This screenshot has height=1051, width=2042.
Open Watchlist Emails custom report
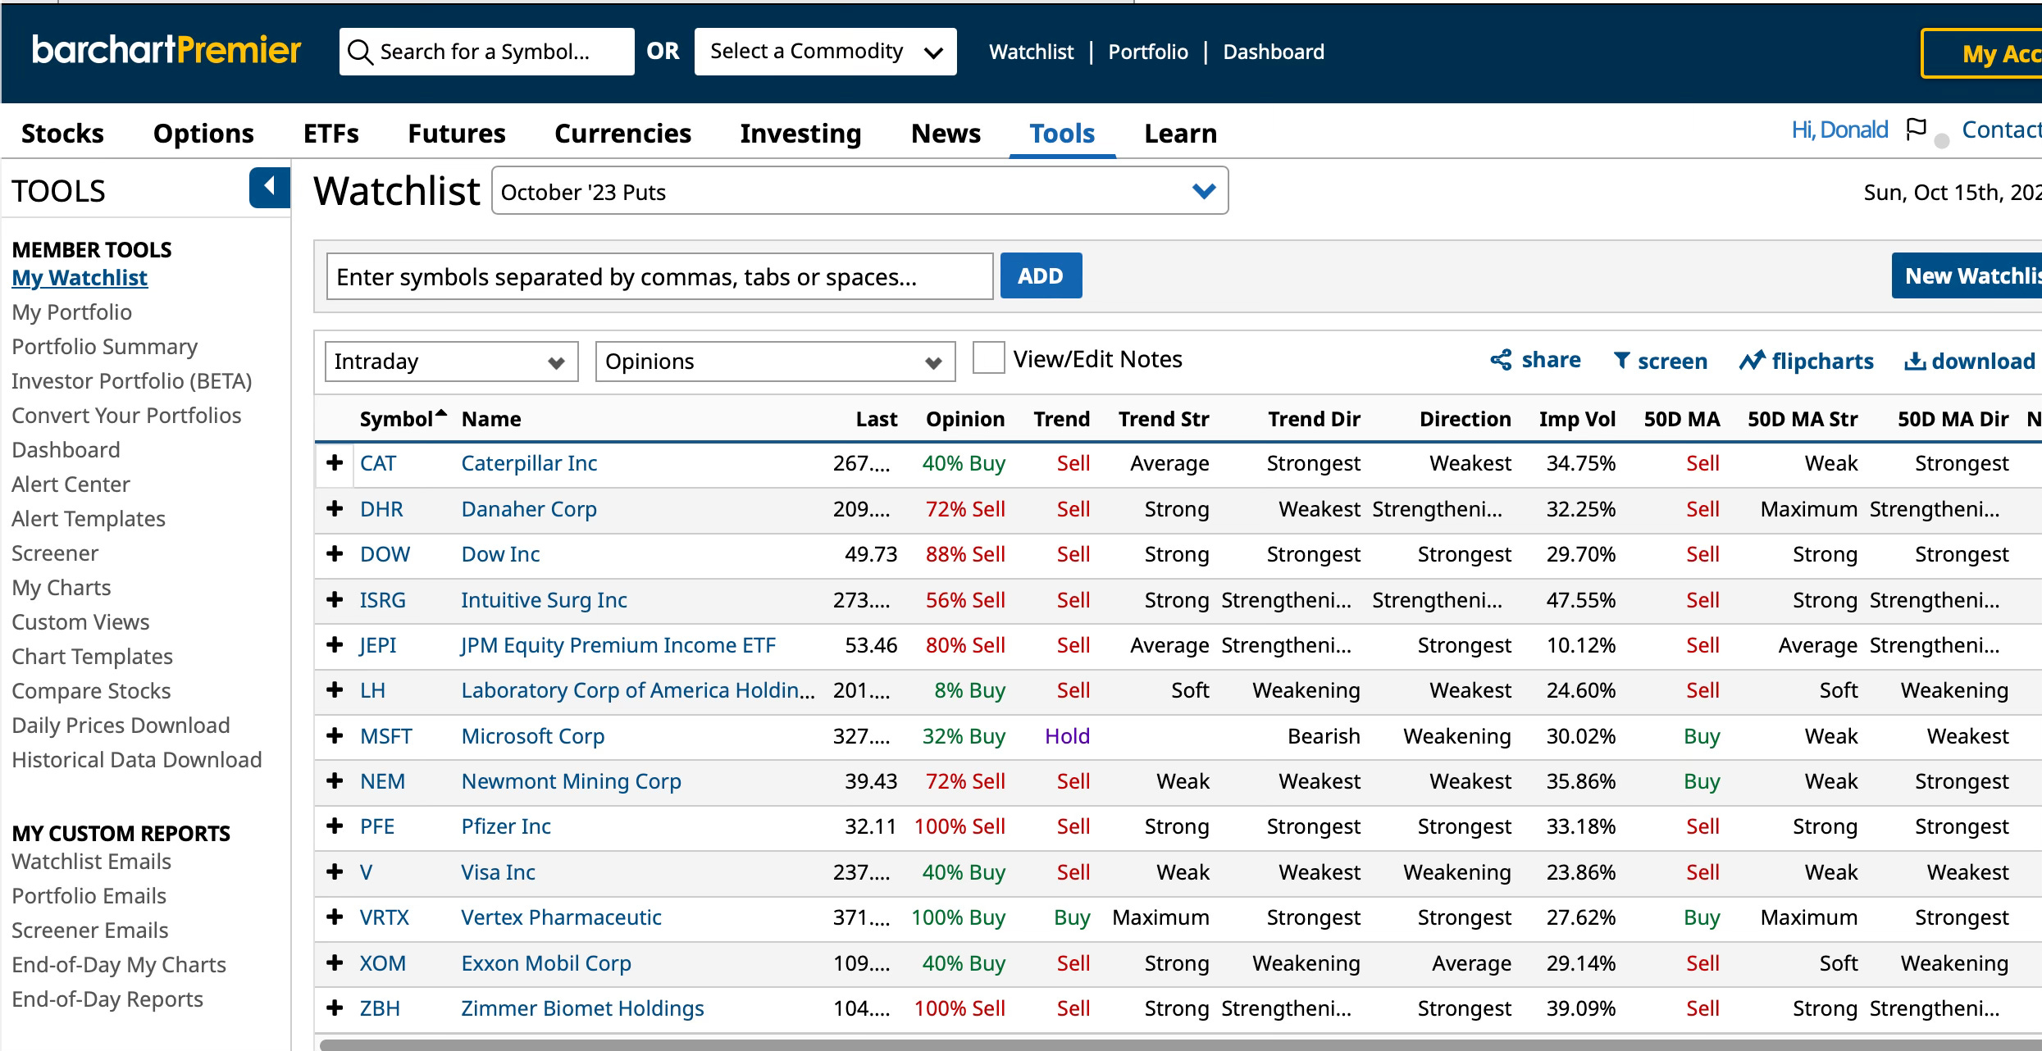pos(91,862)
